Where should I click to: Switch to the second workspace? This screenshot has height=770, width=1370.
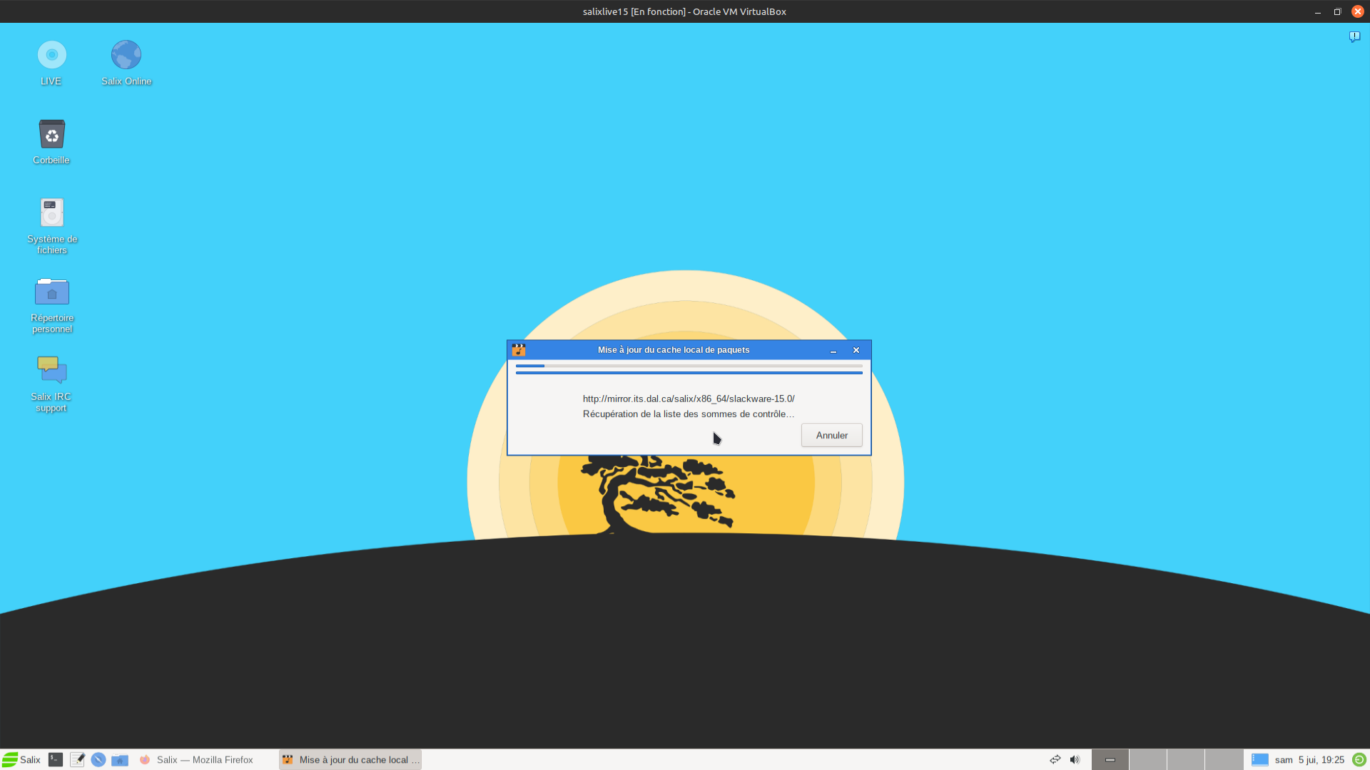pyautogui.click(x=1148, y=760)
